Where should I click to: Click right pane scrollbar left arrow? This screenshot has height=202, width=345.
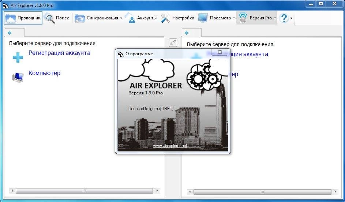(190, 192)
